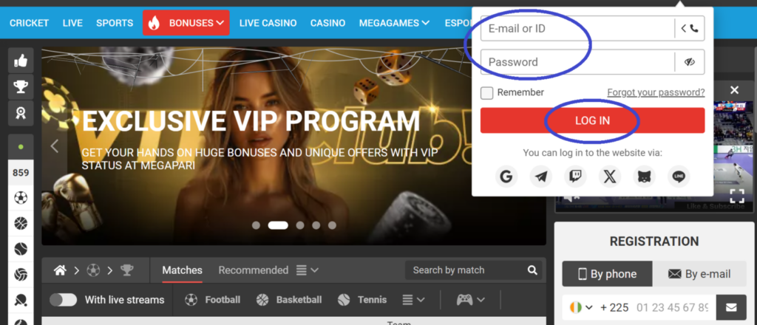Log in via the Telegram icon
757x325 pixels.
540,177
